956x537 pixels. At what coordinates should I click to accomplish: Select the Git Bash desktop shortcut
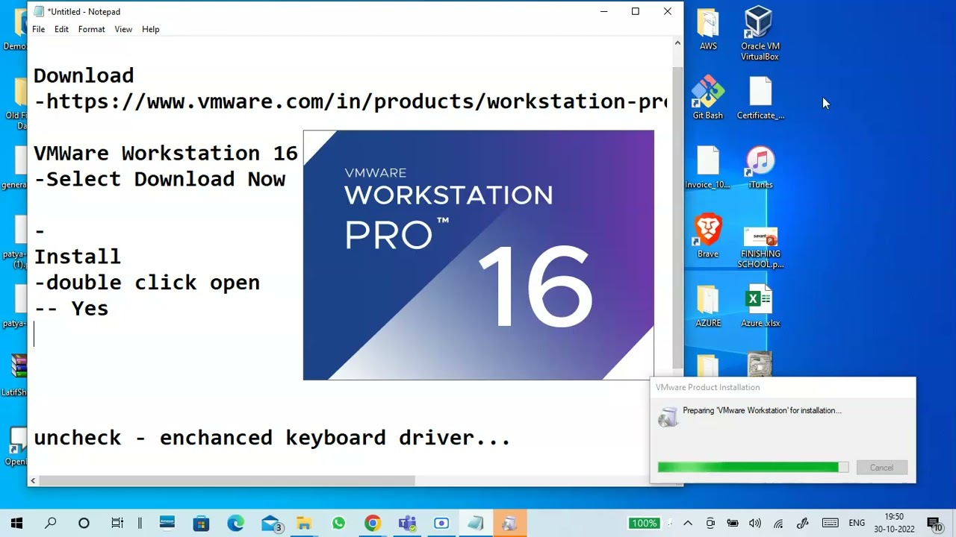tap(708, 98)
